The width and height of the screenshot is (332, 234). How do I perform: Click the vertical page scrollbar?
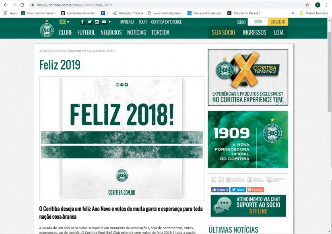pyautogui.click(x=330, y=72)
